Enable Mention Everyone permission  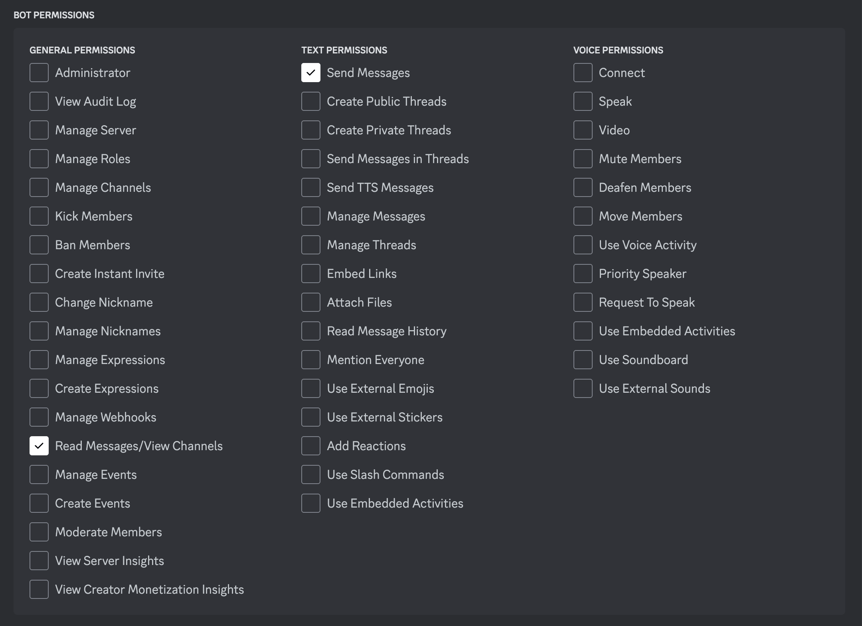[x=311, y=360]
